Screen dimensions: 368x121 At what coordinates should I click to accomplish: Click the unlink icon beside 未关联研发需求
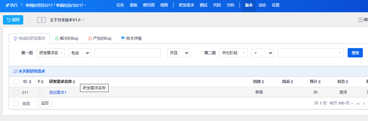[x=16, y=71]
